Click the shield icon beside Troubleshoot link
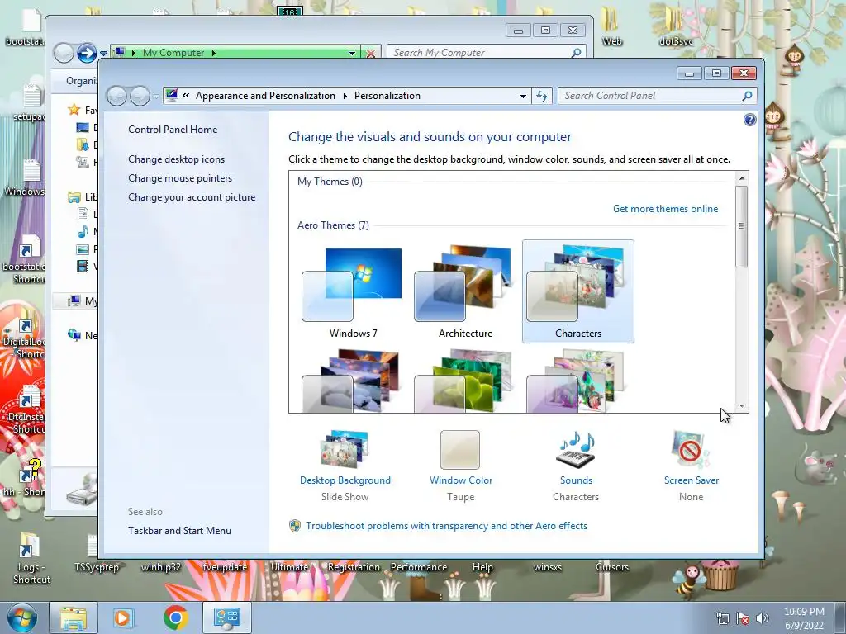The width and height of the screenshot is (846, 634). pyautogui.click(x=295, y=526)
